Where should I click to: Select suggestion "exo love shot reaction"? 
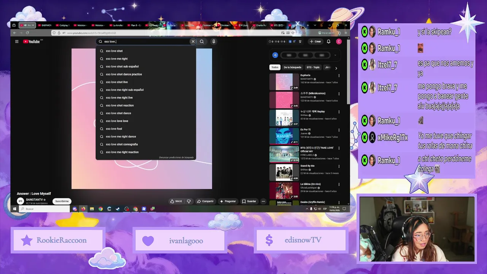tap(146, 105)
